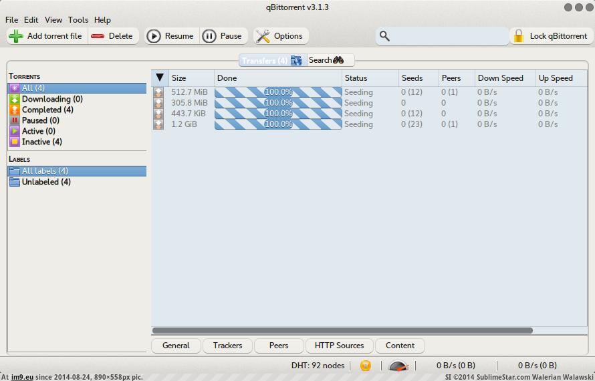
Task: Click seeding icon of 443.7 KiB torrent
Action: click(x=158, y=114)
